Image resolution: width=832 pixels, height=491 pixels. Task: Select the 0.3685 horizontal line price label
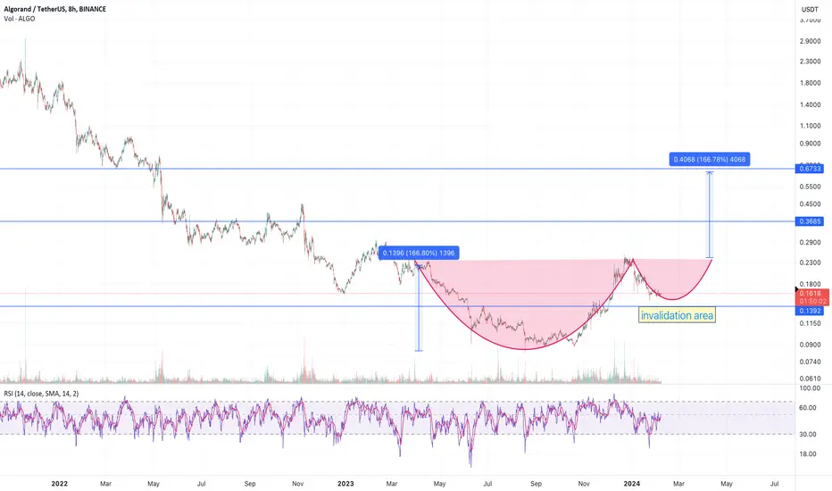coord(809,221)
